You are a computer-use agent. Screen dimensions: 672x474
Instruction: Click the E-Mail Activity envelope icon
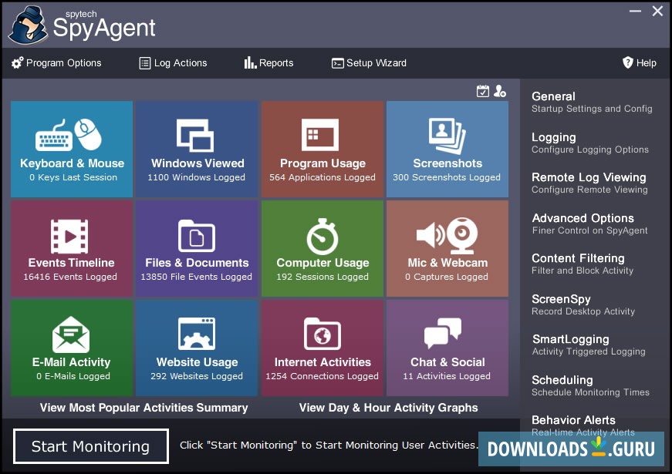coord(71,334)
